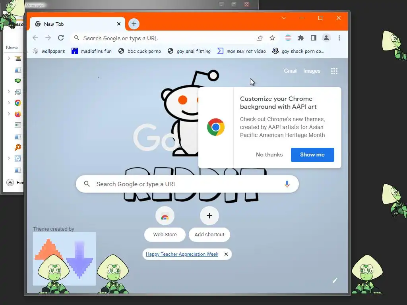Click the theme creator image with arrows
This screenshot has height=305, width=407.
tap(64, 259)
